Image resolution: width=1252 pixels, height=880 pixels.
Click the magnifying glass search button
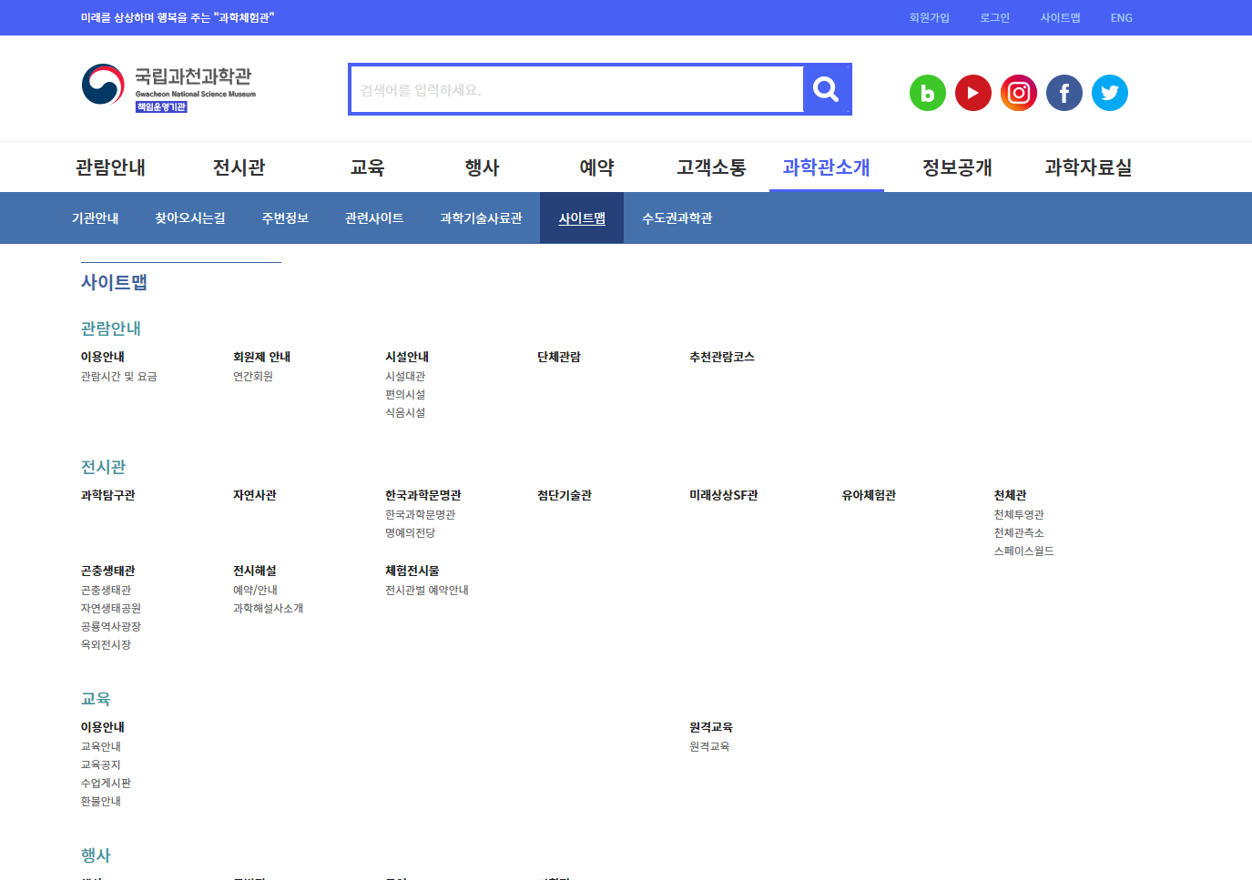click(x=826, y=89)
